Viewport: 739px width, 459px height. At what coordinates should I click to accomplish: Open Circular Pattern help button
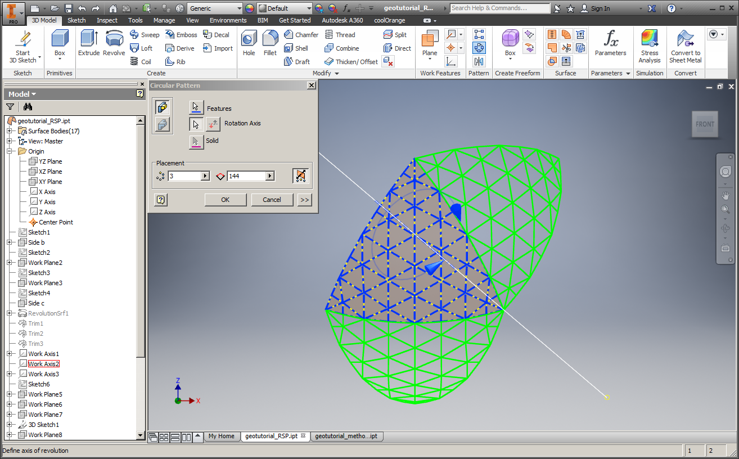[161, 200]
